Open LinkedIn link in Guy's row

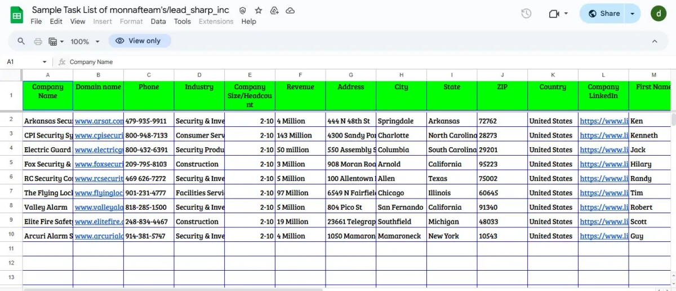pyautogui.click(x=604, y=236)
